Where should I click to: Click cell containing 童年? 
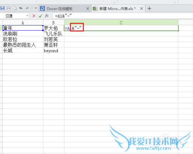pos(23,28)
